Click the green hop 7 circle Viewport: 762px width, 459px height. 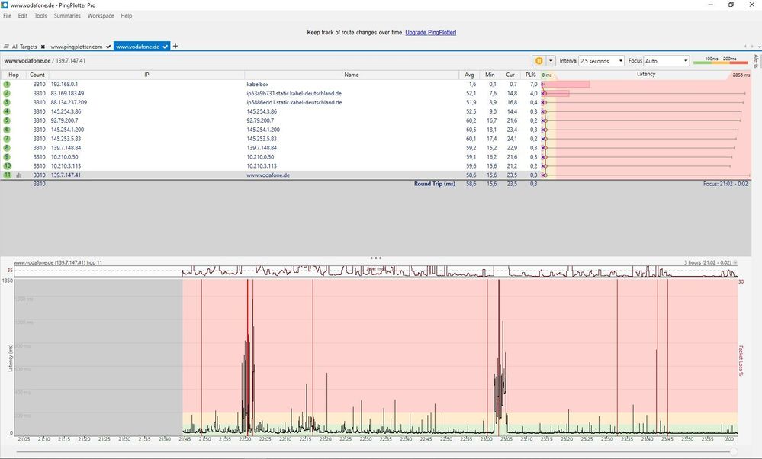(x=7, y=139)
